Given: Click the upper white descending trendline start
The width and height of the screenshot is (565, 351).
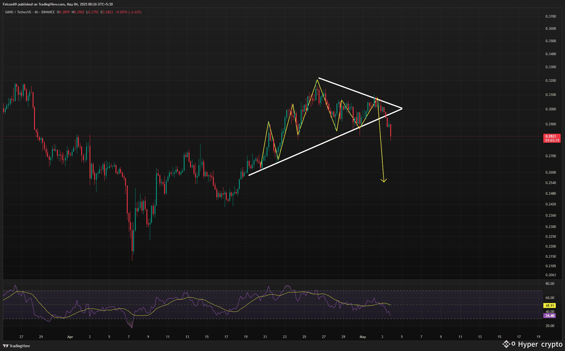Looking at the screenshot, I should pyautogui.click(x=319, y=78).
